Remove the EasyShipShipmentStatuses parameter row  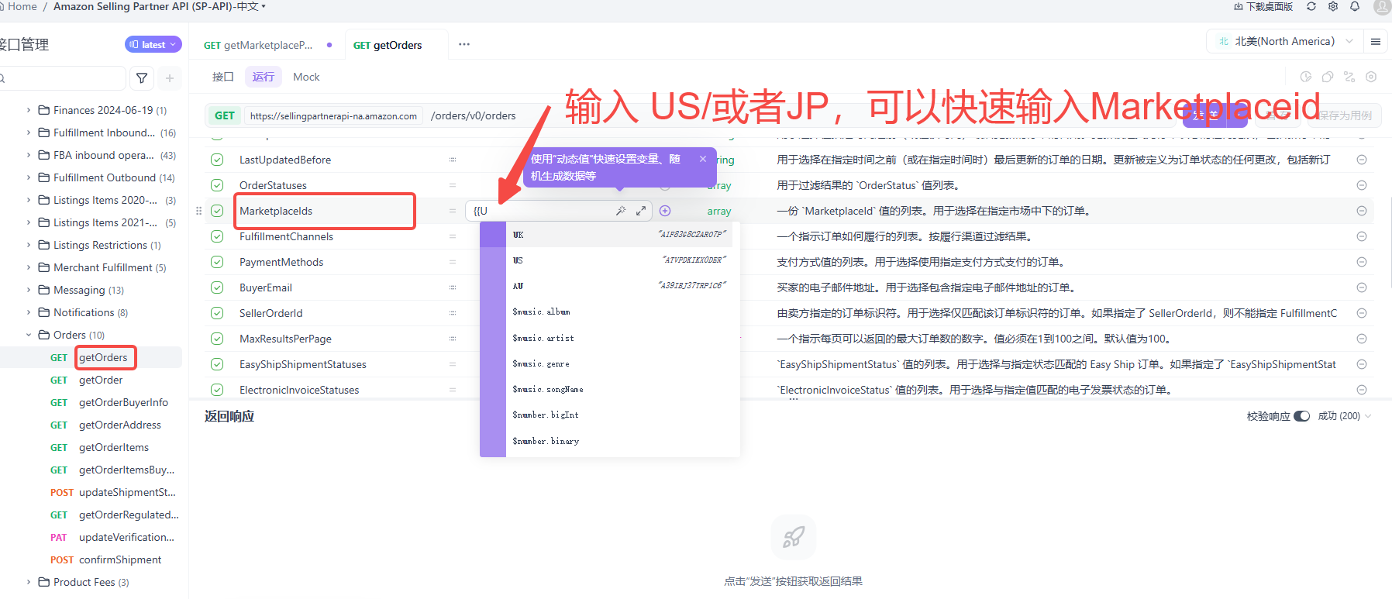1362,364
